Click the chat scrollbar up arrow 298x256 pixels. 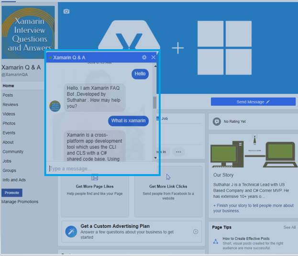click(155, 67)
